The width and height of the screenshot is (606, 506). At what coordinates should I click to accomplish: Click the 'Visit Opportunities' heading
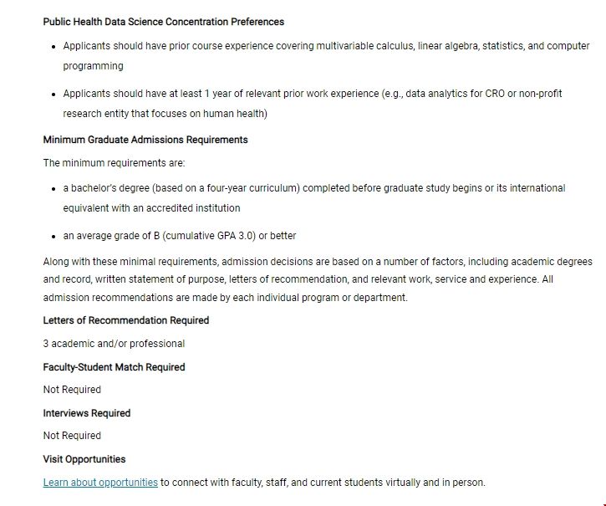(x=84, y=459)
